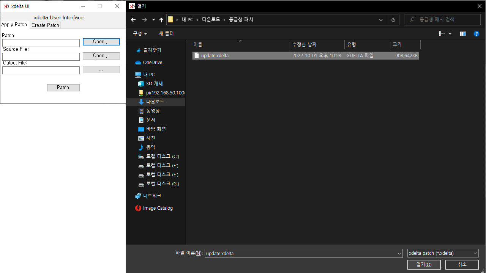
Task: Open the 구성 menu
Action: tap(140, 34)
